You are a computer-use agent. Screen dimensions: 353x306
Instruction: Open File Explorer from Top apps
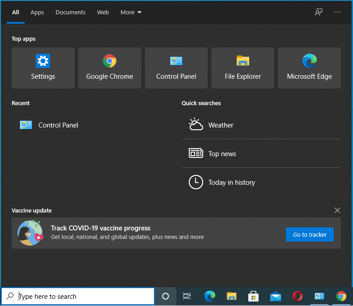(x=242, y=68)
